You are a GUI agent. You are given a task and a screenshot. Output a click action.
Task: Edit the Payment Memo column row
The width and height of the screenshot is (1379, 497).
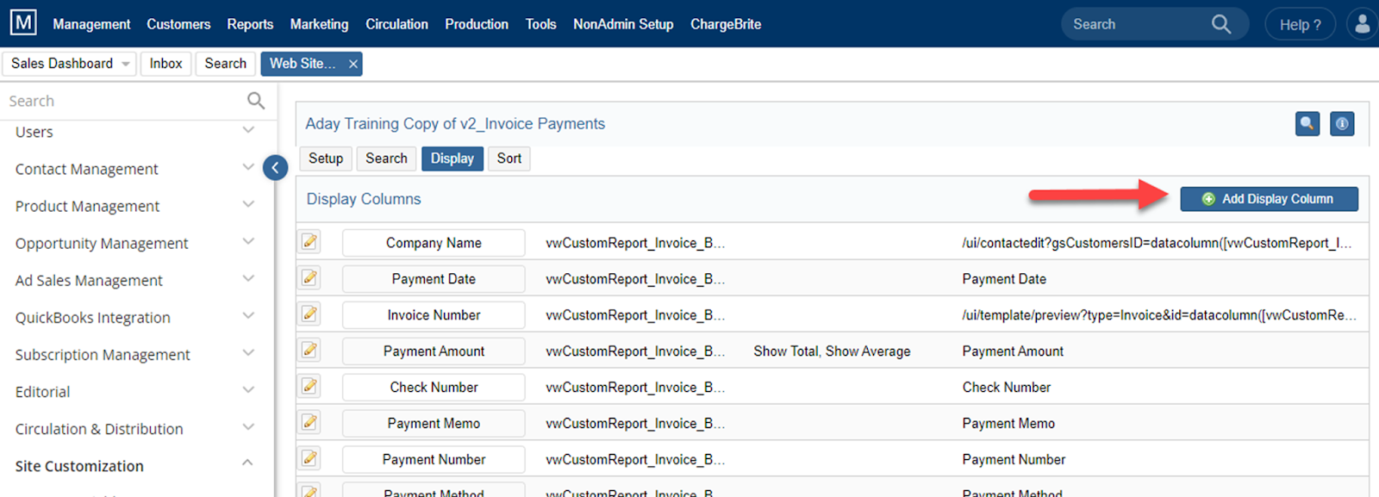coord(310,423)
